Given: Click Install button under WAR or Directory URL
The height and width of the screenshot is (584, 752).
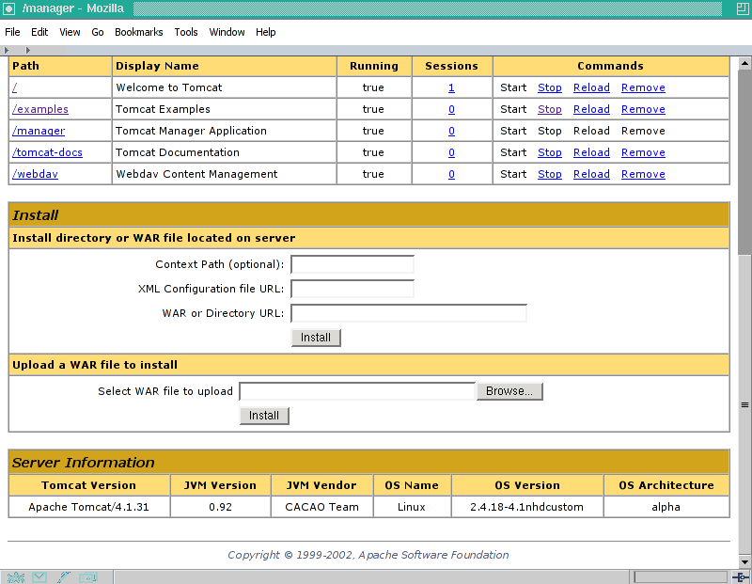Looking at the screenshot, I should [316, 338].
